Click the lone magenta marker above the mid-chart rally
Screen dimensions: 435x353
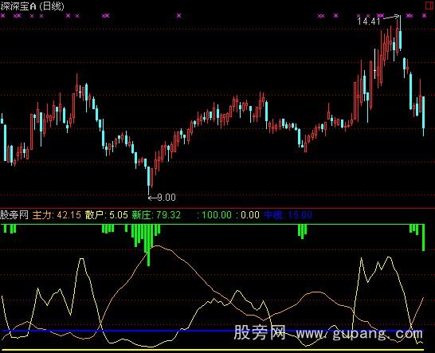[179, 16]
